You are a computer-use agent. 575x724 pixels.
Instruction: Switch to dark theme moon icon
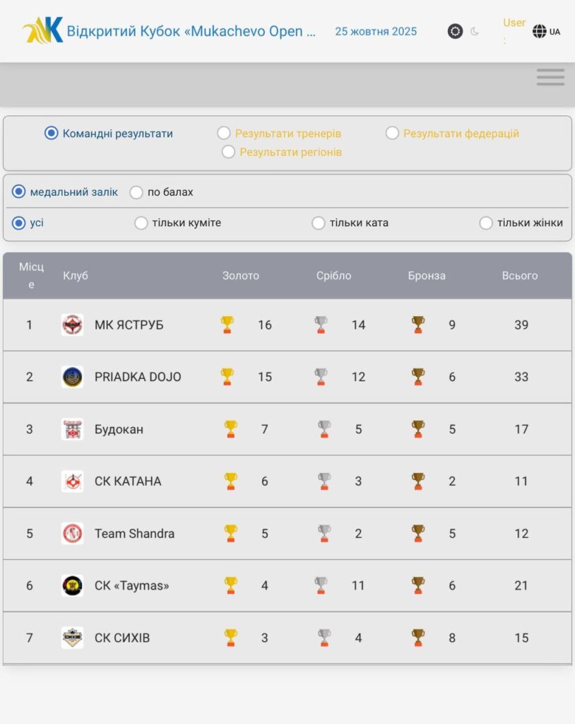(x=475, y=31)
